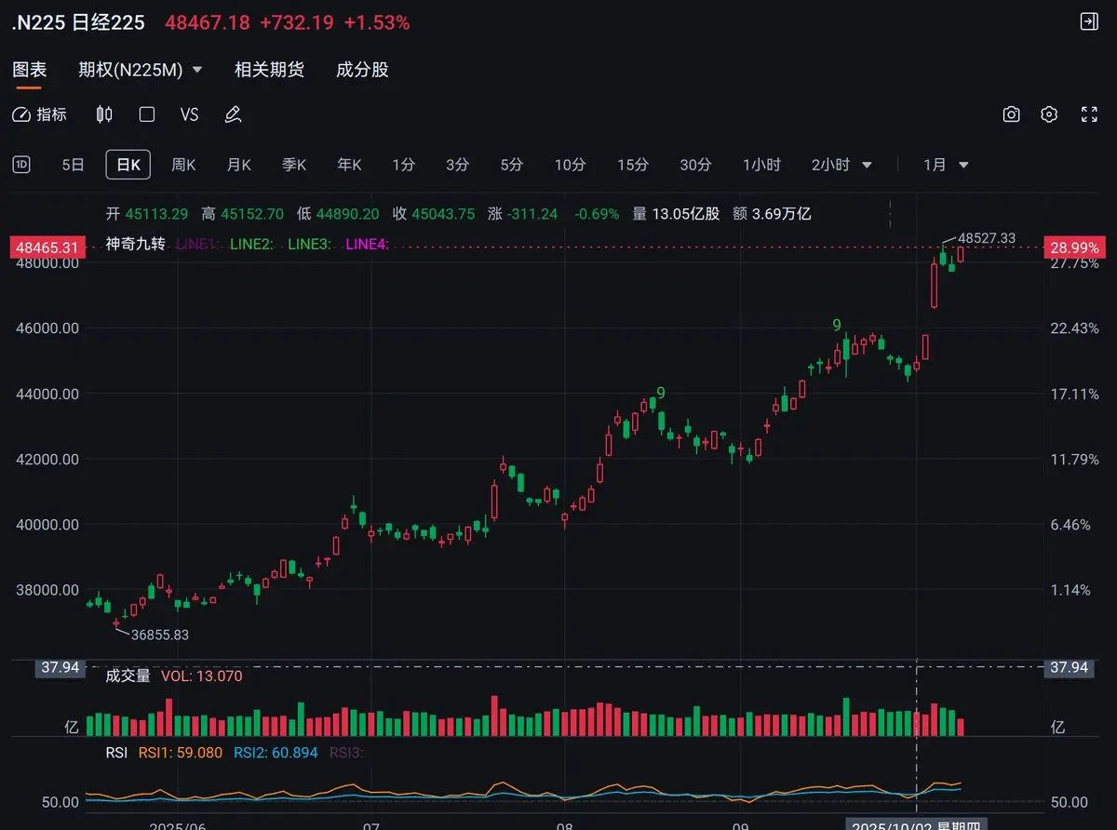This screenshot has width=1117, height=830.
Task: Expand the 2小时 timeframe dropdown
Action: (x=841, y=165)
